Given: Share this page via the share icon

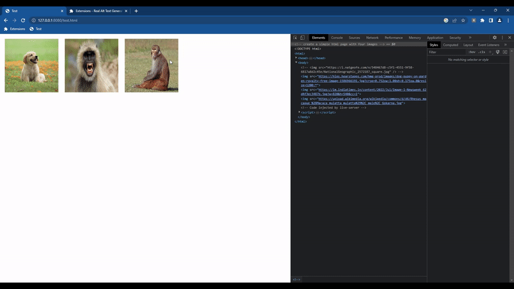Looking at the screenshot, I should [454, 21].
